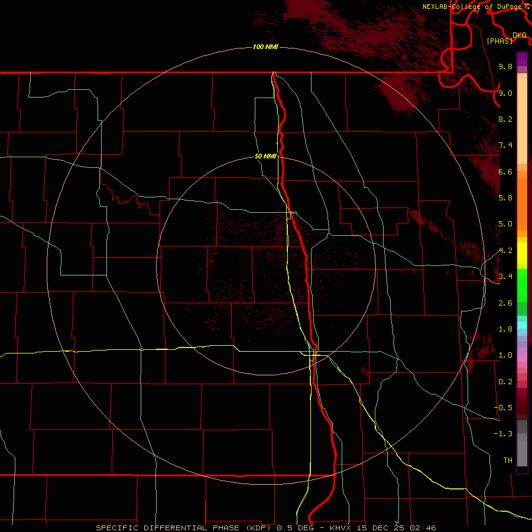
Task: Select the 5.8 scale value
Action: click(x=505, y=198)
